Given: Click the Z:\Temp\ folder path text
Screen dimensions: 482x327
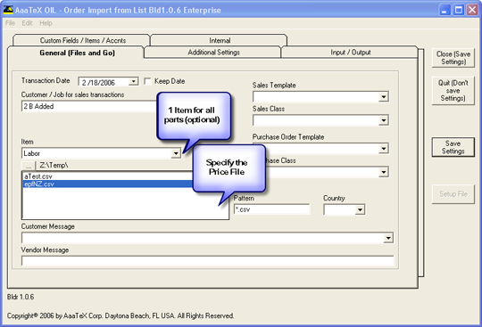Looking at the screenshot, I should 54,165.
